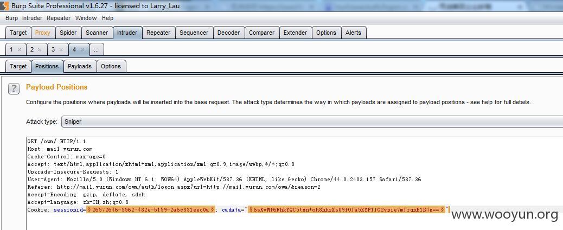
Task: Click the Payload Positions help icon
Action: (x=14, y=89)
